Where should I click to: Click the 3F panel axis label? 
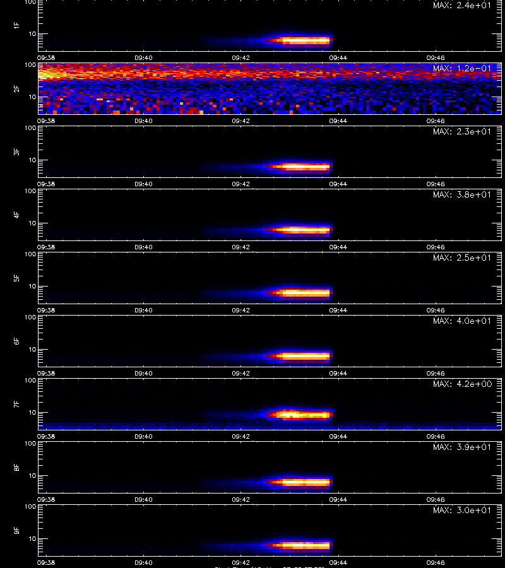click(x=16, y=151)
